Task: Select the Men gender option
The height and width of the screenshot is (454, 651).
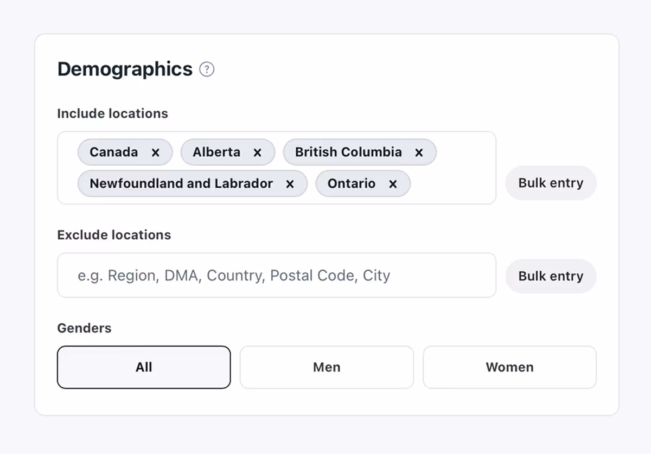Action: point(327,367)
